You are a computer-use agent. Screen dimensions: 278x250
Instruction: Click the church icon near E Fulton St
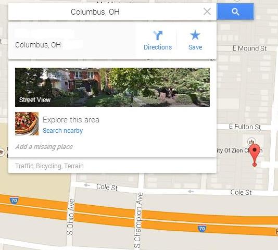pos(251,142)
